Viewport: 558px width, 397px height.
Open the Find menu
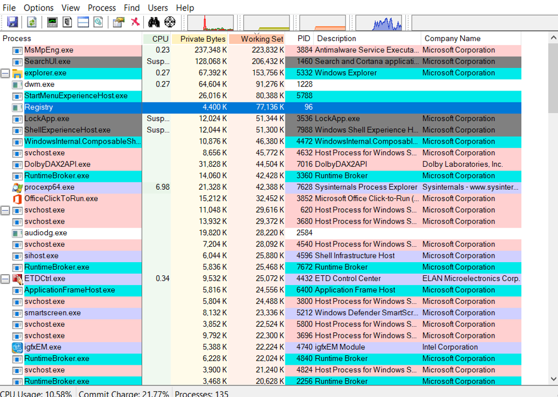(x=132, y=8)
